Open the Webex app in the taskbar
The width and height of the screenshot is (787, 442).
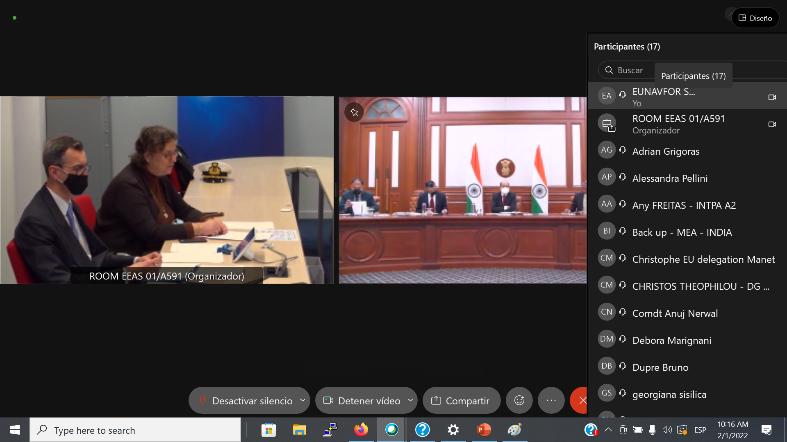[x=391, y=430]
